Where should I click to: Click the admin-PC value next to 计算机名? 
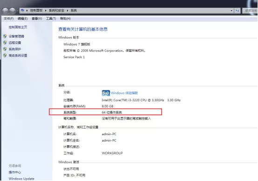pos(109,134)
